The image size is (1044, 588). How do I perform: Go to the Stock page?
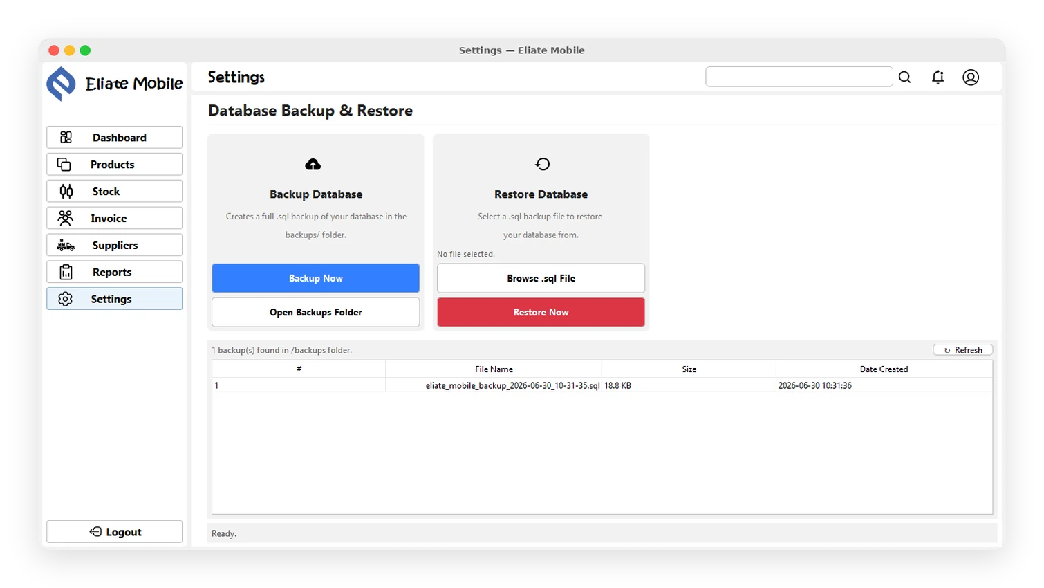coord(115,191)
